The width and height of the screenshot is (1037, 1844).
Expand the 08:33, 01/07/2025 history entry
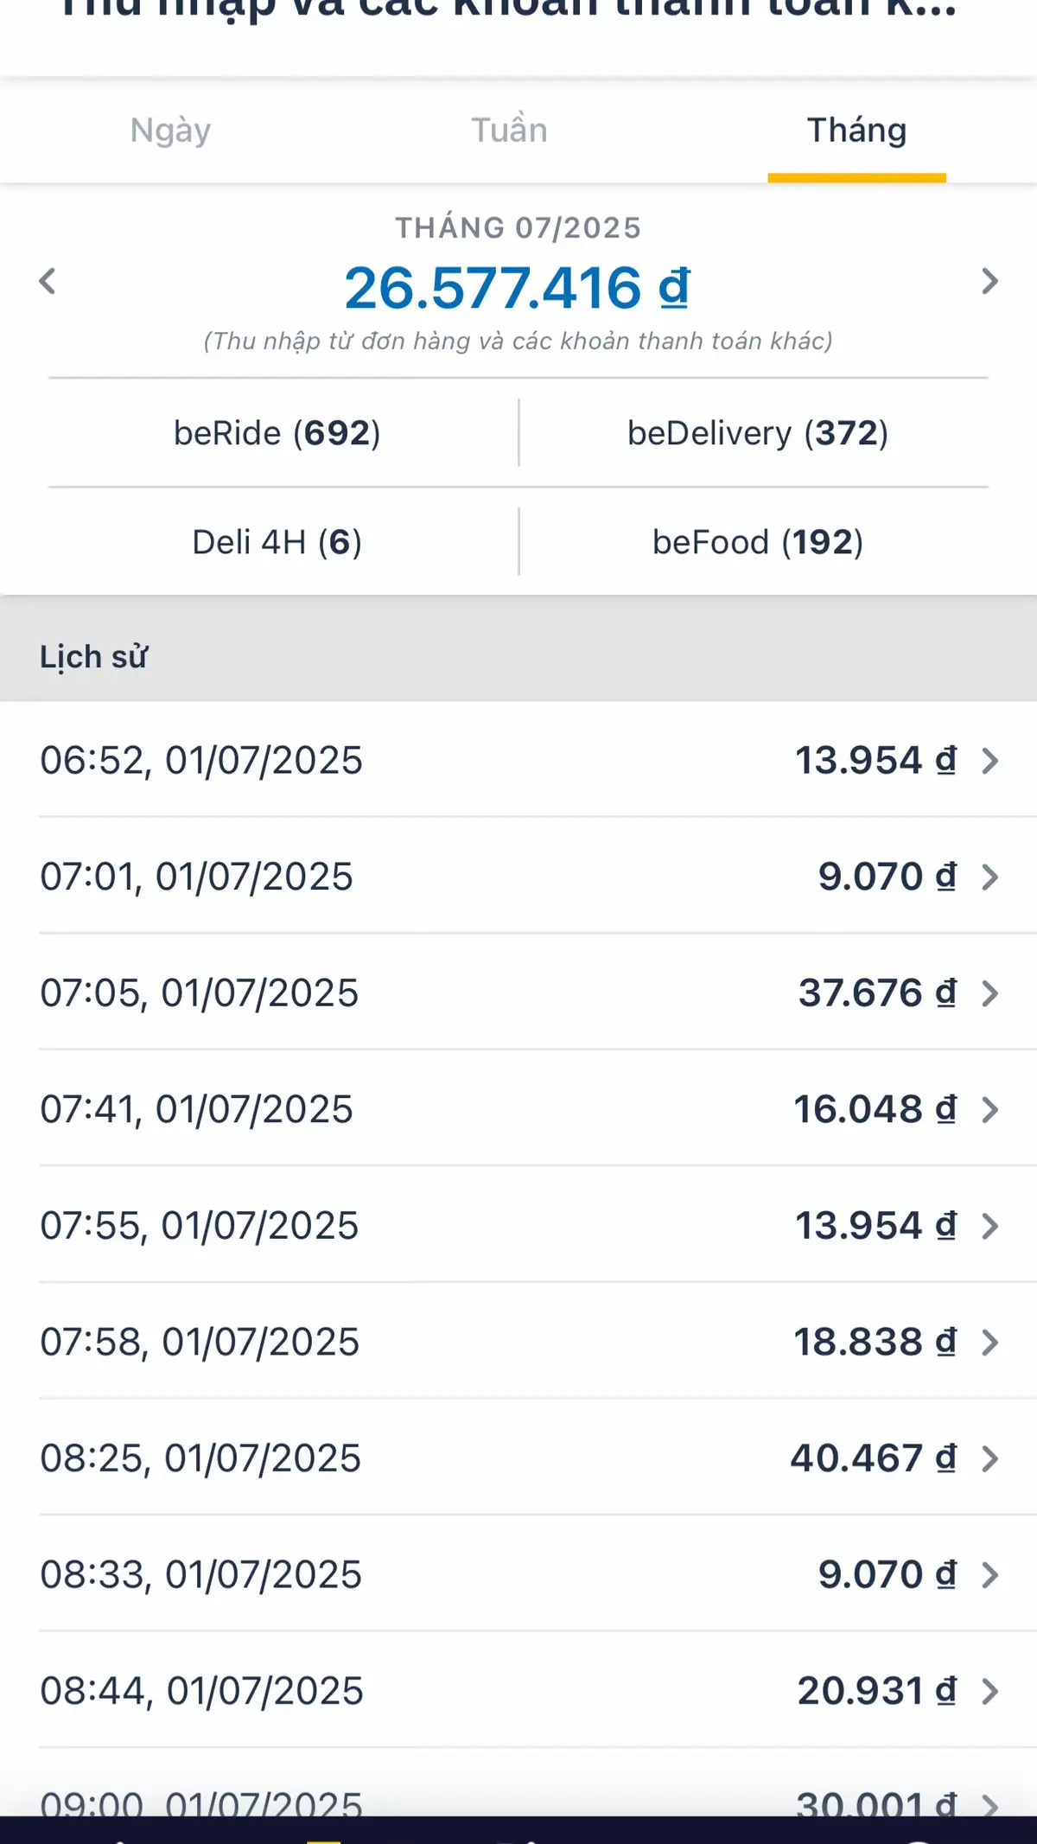click(518, 1574)
